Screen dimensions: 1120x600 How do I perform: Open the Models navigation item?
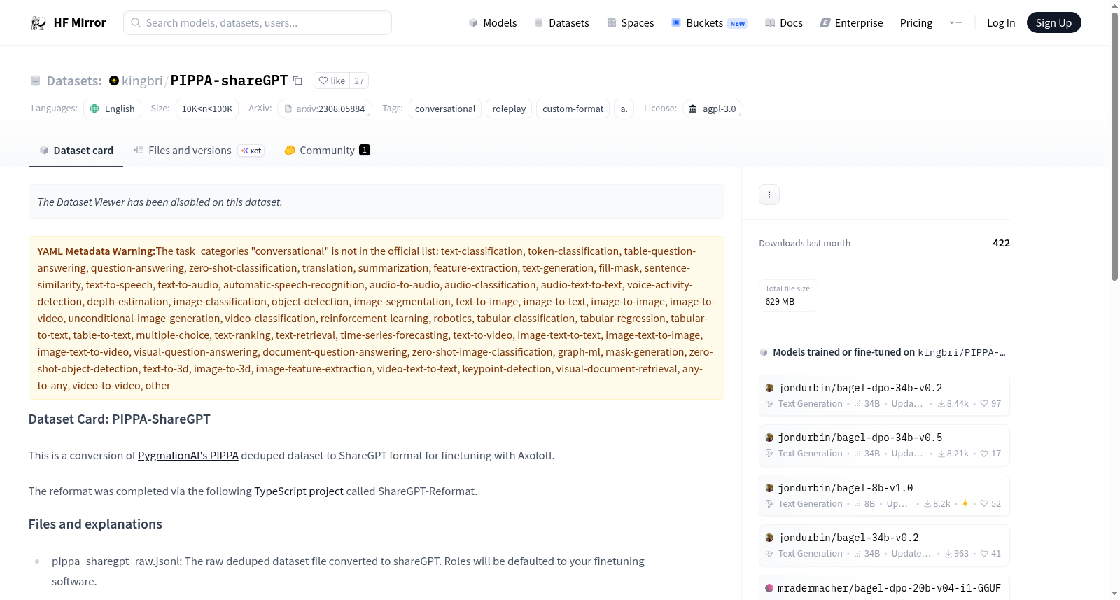click(x=493, y=22)
